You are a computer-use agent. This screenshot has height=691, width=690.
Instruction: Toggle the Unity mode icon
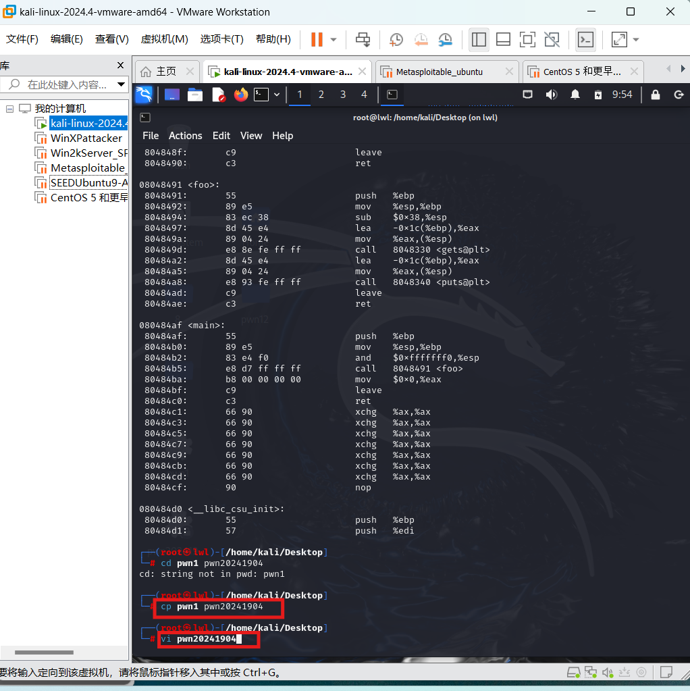pos(552,39)
